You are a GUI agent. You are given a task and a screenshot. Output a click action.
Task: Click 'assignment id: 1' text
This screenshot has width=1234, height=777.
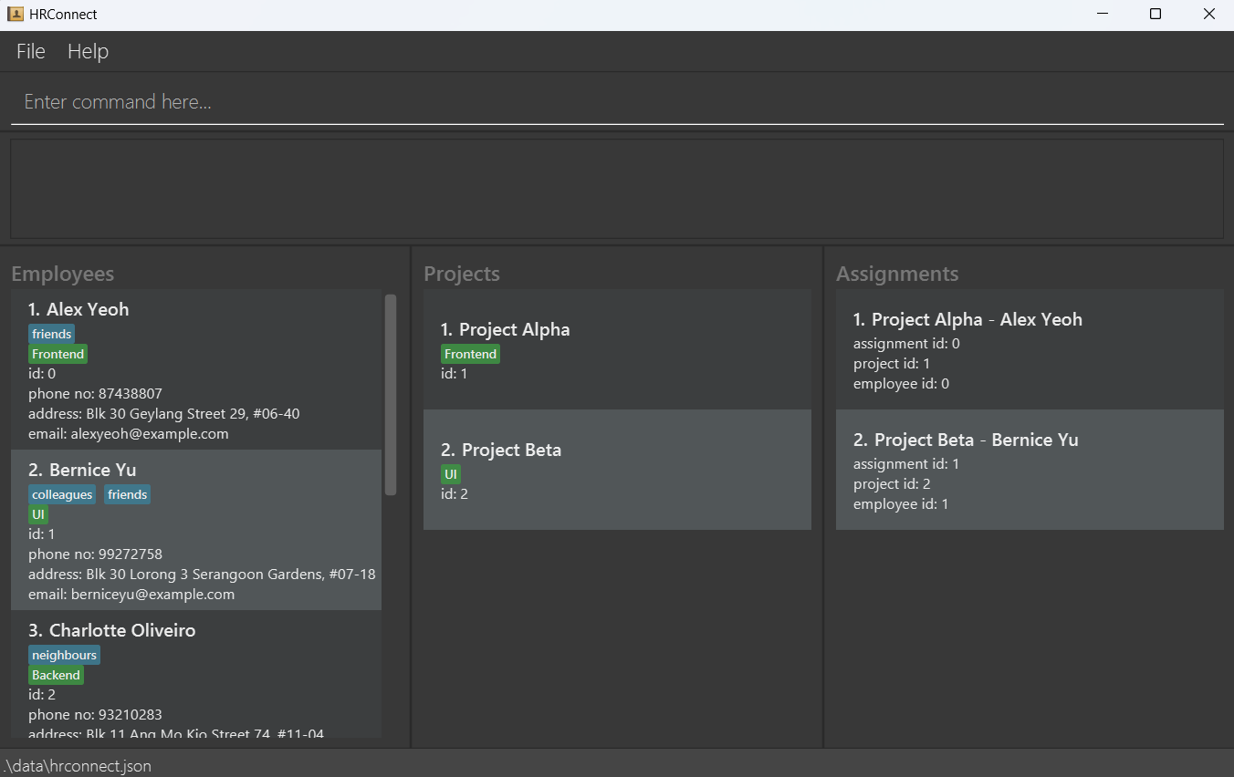(906, 464)
